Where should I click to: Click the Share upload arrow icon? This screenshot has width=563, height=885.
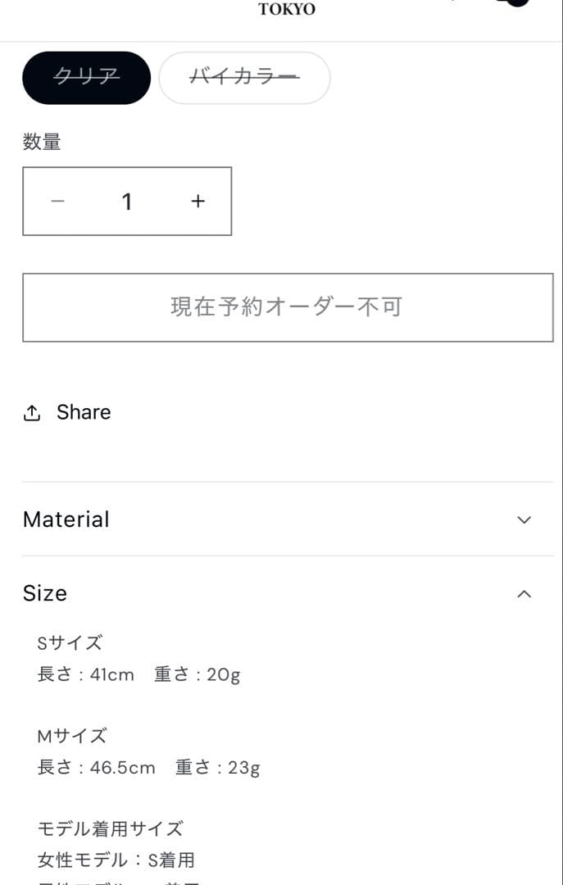(32, 413)
